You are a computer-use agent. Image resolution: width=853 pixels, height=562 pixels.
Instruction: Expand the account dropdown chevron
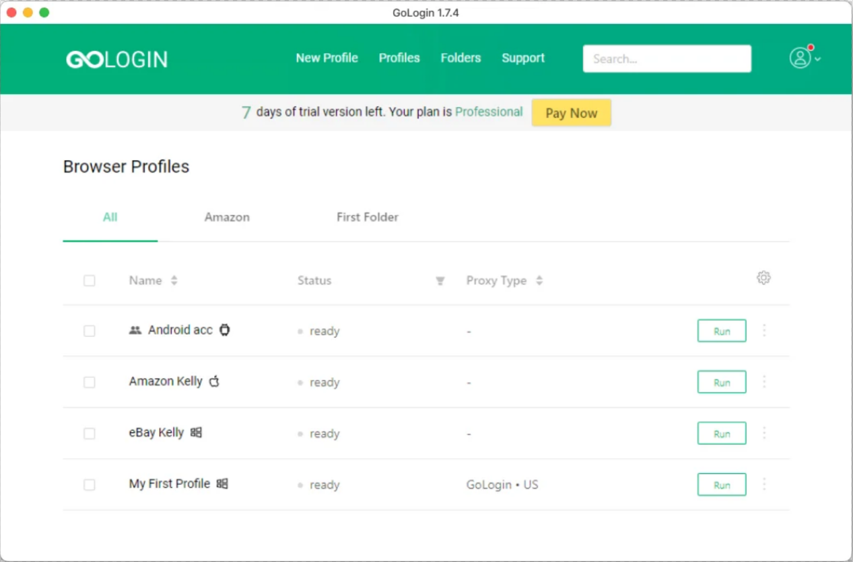[817, 59]
